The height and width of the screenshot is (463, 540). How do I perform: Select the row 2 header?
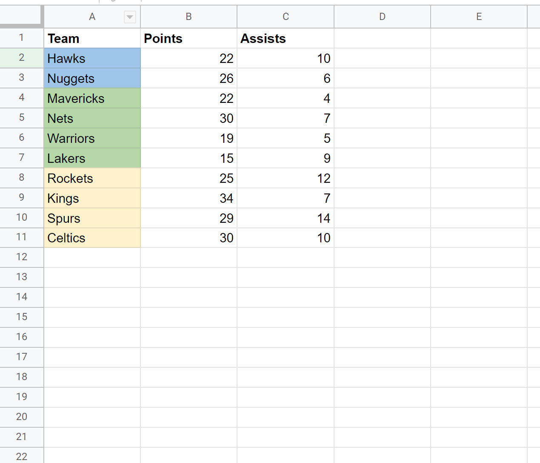coord(22,58)
